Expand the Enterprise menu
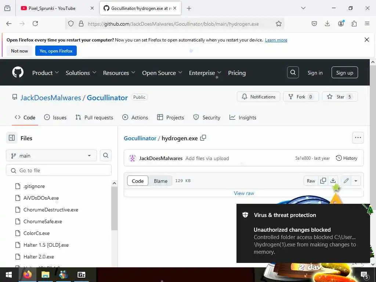This screenshot has width=376, height=282. (205, 73)
